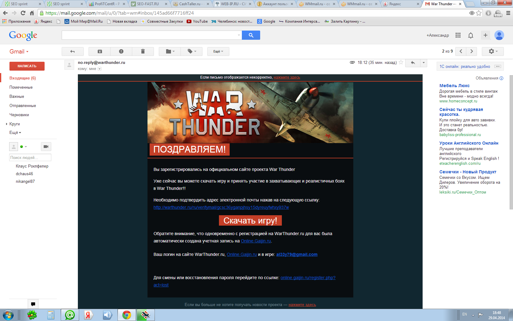Open the YouTube bookmark
This screenshot has width=513, height=321.
(x=197, y=21)
